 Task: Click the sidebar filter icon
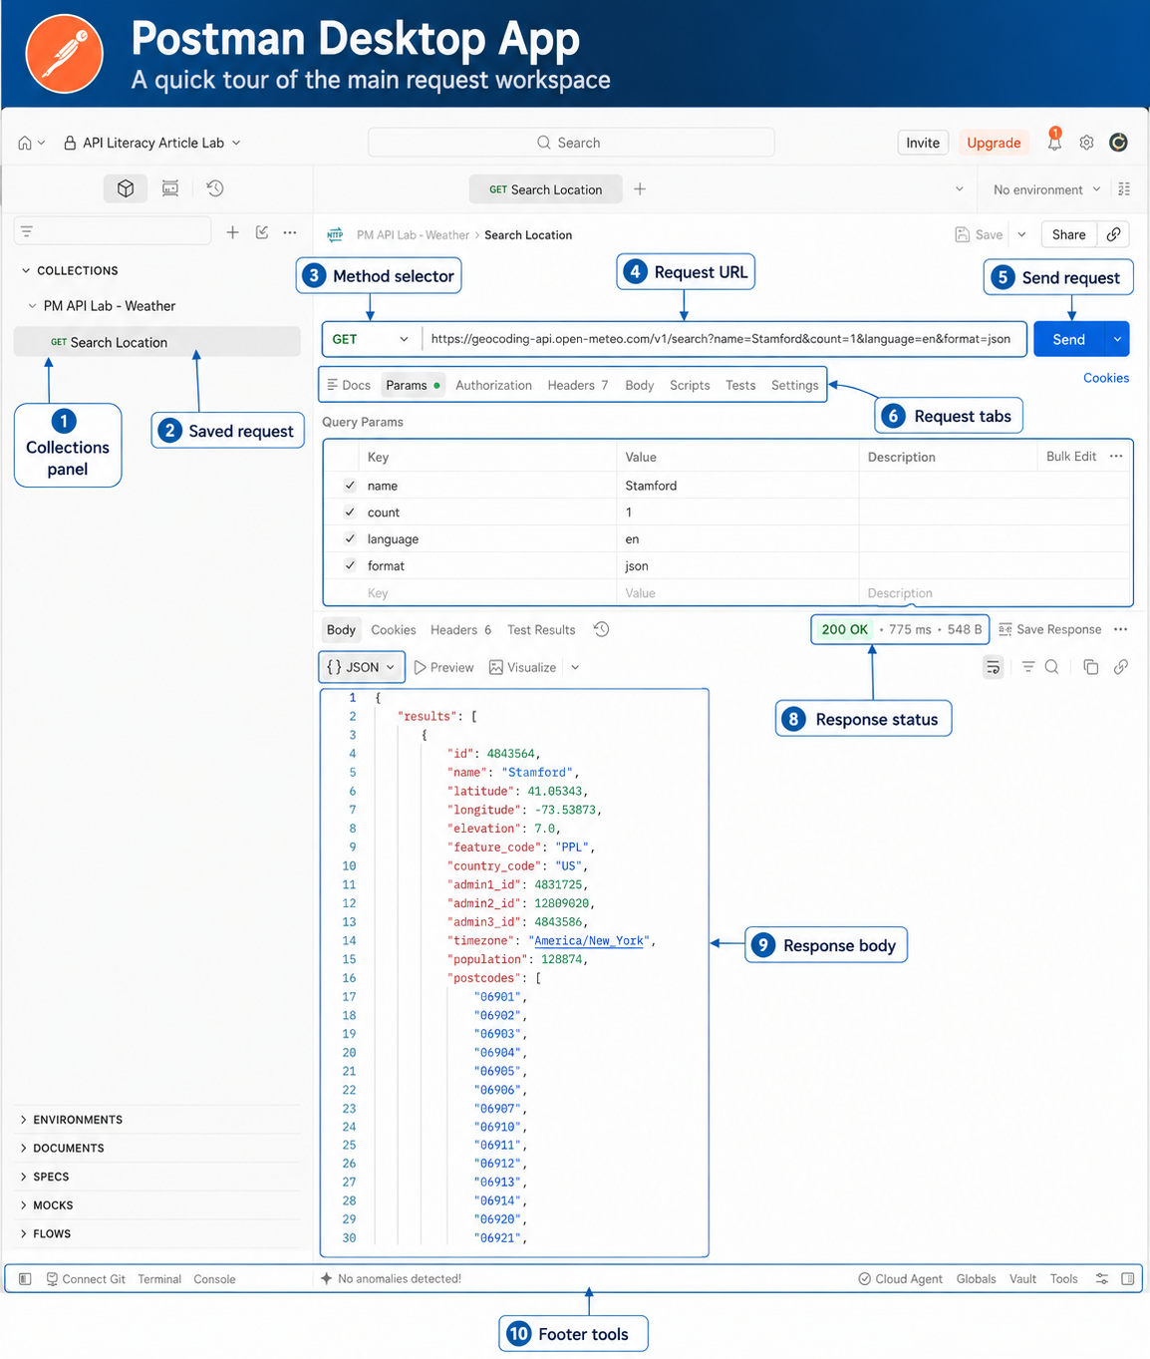tap(27, 231)
